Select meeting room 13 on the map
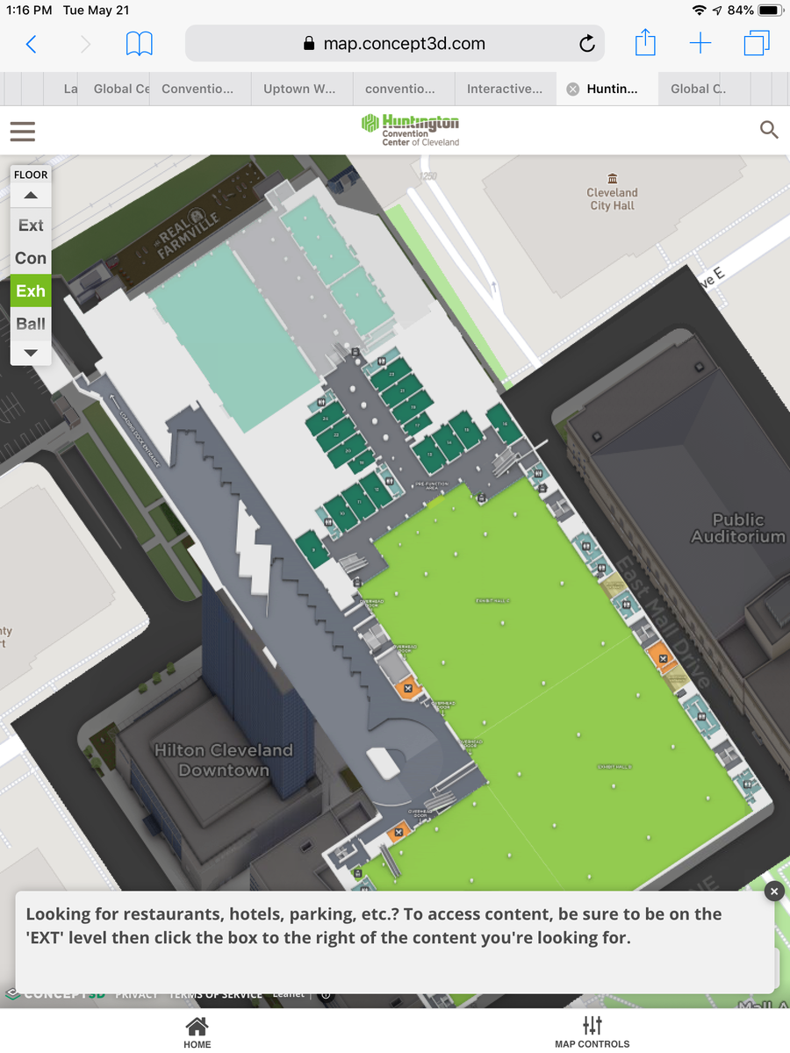 click(x=429, y=455)
